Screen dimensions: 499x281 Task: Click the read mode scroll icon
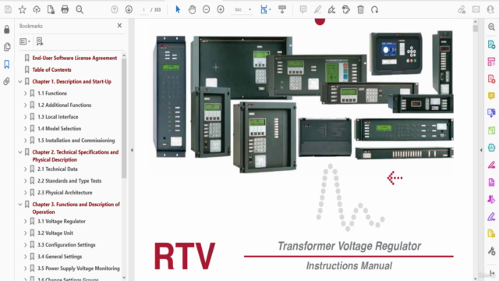click(x=282, y=9)
